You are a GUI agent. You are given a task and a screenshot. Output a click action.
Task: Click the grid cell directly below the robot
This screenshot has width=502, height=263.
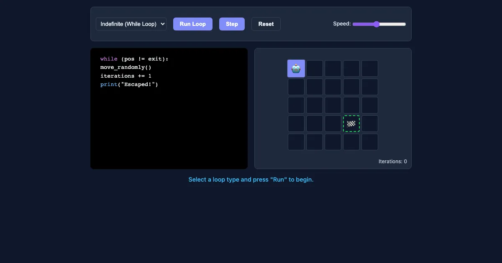296,87
